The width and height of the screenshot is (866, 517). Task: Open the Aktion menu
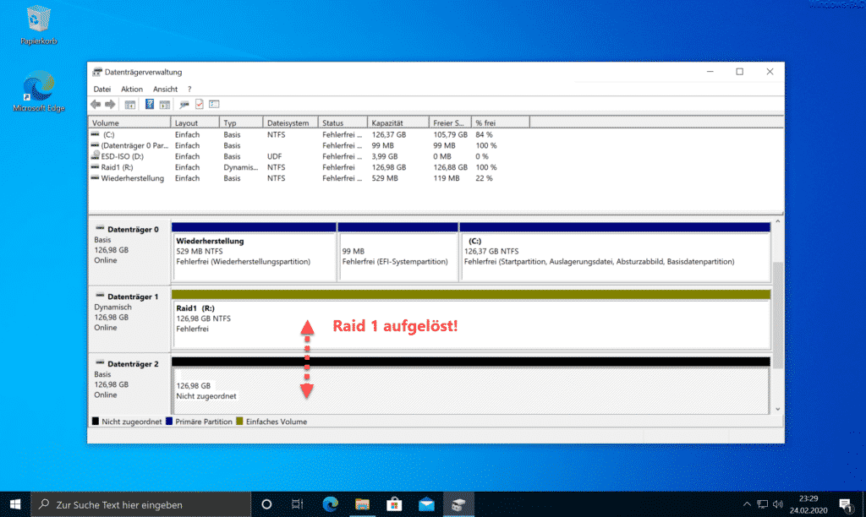click(131, 89)
